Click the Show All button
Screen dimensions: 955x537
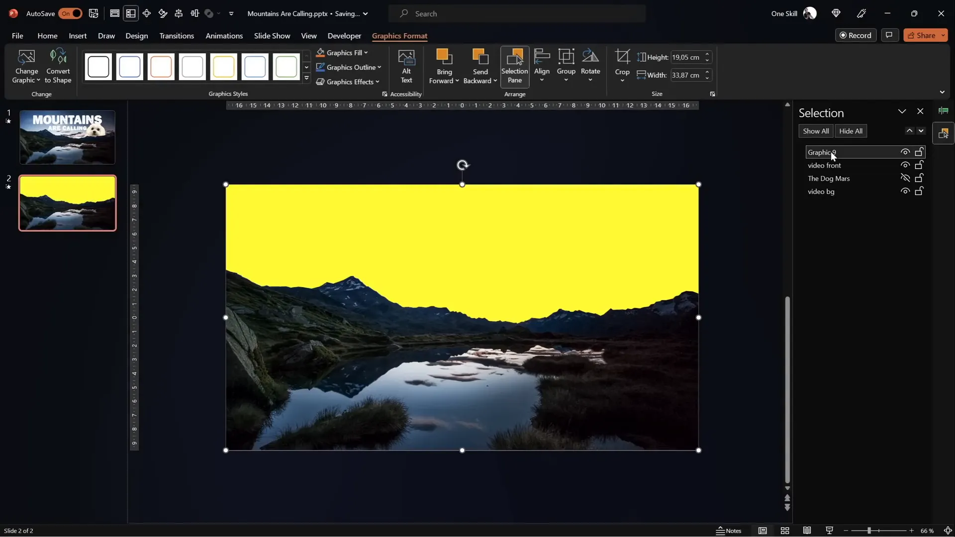click(816, 131)
